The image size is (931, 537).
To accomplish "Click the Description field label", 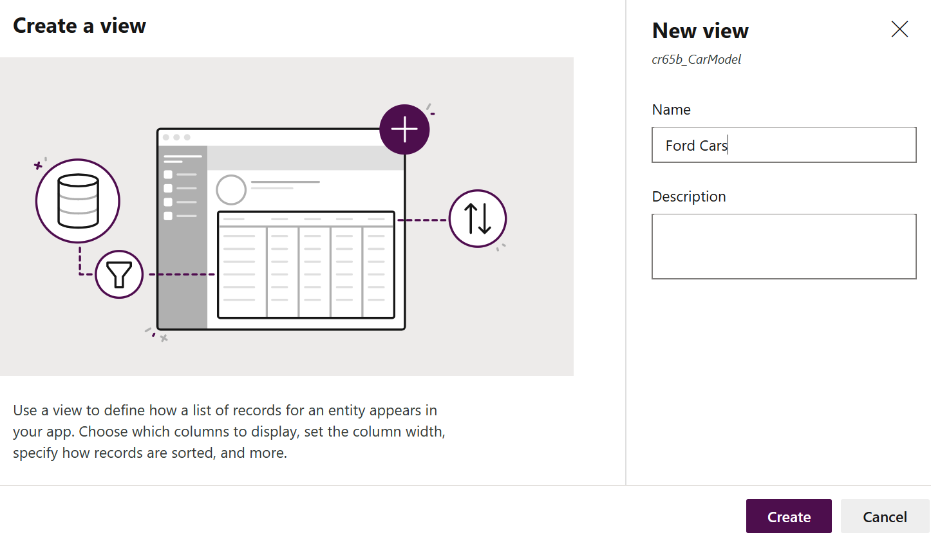I will [689, 196].
